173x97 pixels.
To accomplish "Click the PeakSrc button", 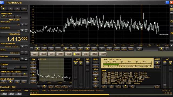I will (x=73, y=49).
